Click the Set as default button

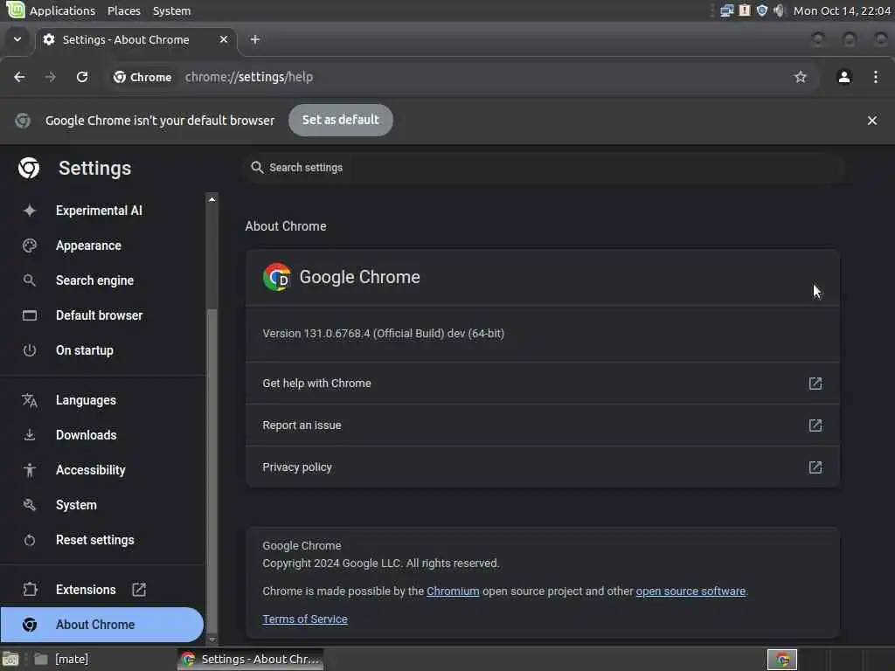point(341,120)
